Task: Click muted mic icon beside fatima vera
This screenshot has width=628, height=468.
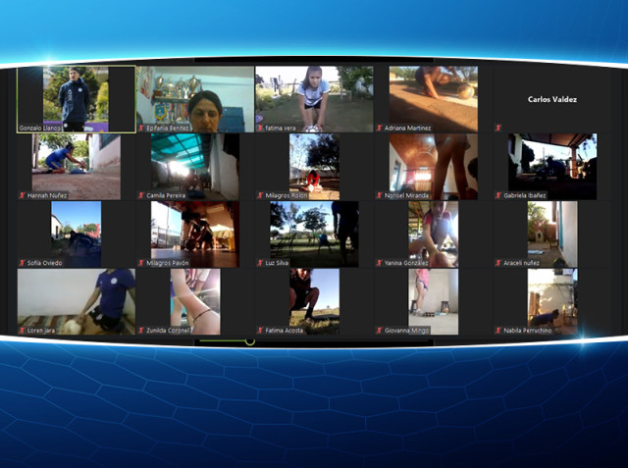Action: pyautogui.click(x=260, y=129)
